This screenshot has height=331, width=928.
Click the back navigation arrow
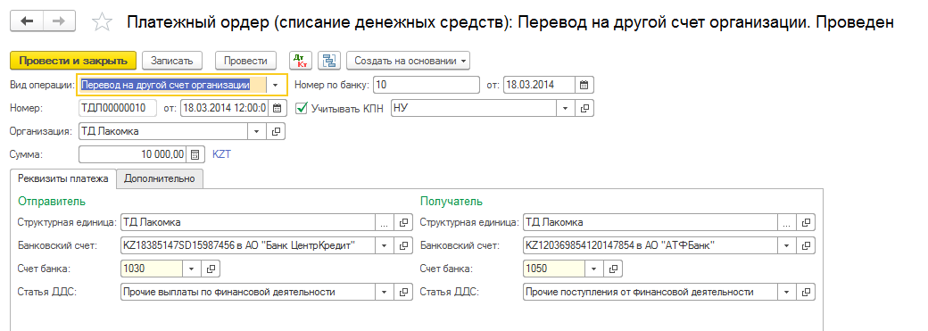tap(28, 21)
